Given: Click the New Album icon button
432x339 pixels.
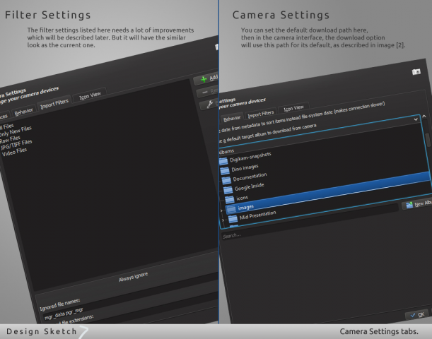Looking at the screenshot, I should (x=409, y=205).
